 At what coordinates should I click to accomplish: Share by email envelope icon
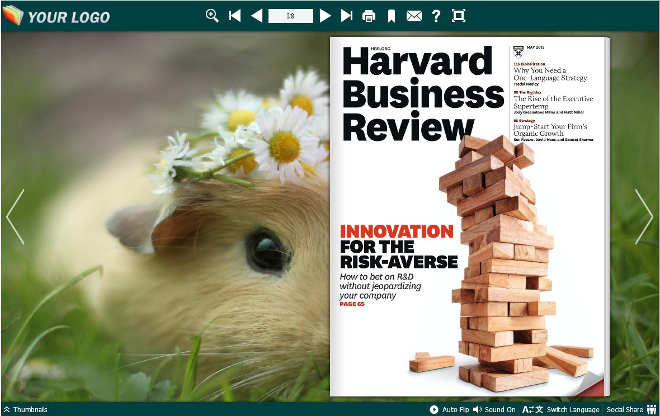(x=414, y=16)
